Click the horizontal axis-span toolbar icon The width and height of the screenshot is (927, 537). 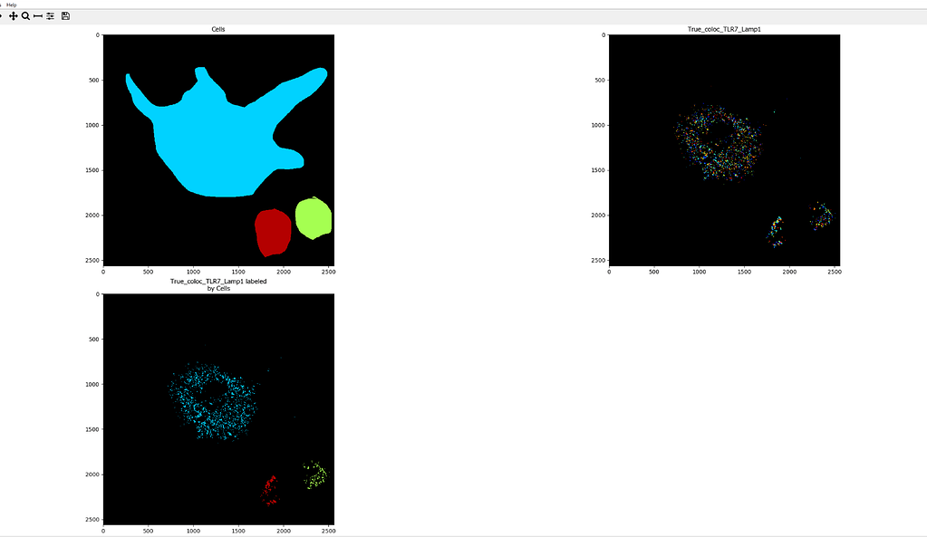(x=38, y=15)
